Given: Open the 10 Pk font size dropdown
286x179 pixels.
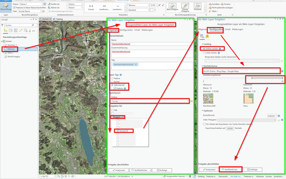Looking at the screenshot, I should [154, 5].
